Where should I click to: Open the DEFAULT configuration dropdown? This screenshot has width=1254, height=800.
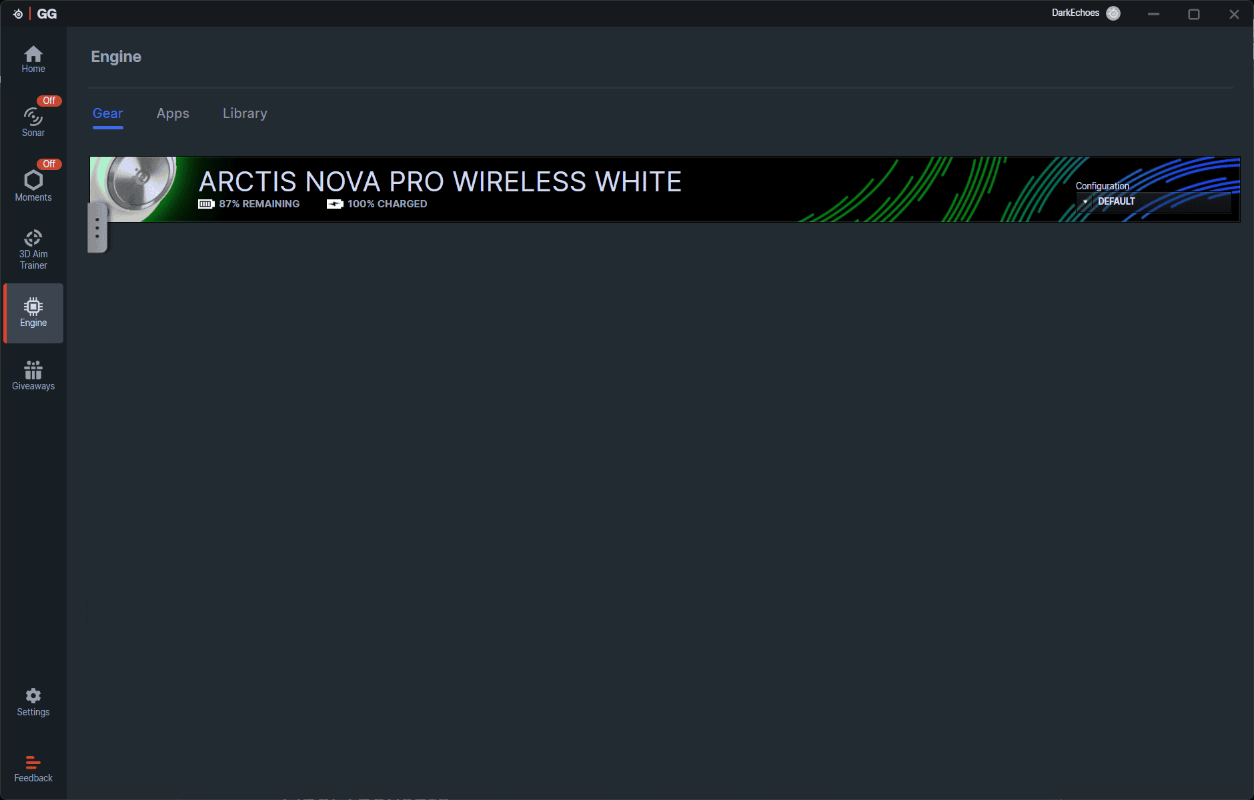[1154, 201]
